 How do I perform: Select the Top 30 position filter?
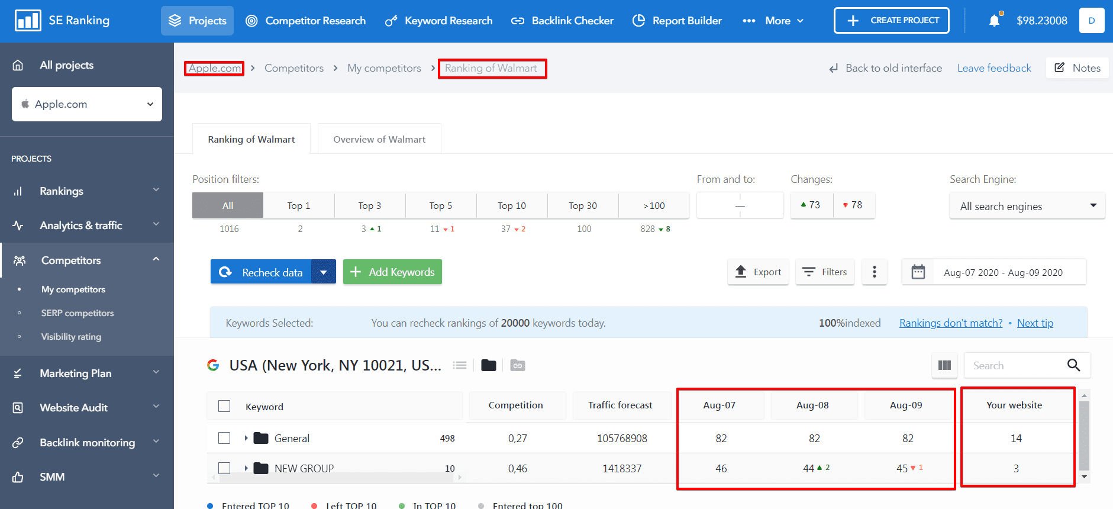click(583, 205)
